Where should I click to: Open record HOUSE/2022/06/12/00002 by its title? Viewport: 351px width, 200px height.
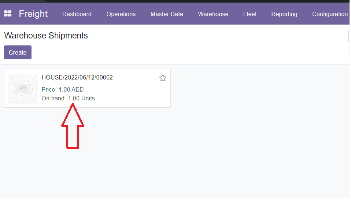[x=77, y=78]
